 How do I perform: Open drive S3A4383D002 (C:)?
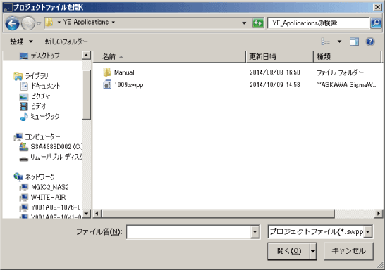click(x=56, y=147)
